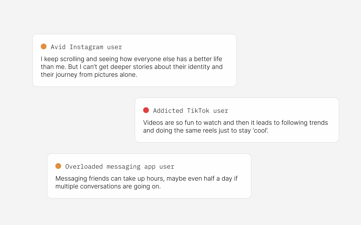Click the word 'Instagram' in the first heading
Screen dimensions: 361x225
(x=86, y=47)
